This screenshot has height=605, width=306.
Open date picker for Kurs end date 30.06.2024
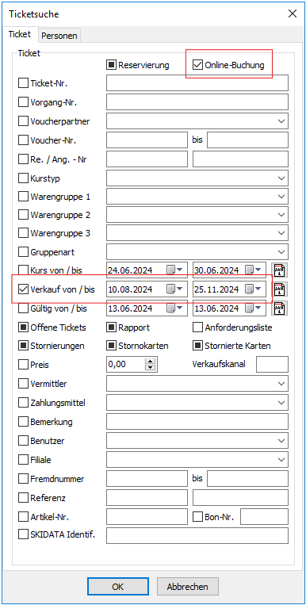click(254, 270)
